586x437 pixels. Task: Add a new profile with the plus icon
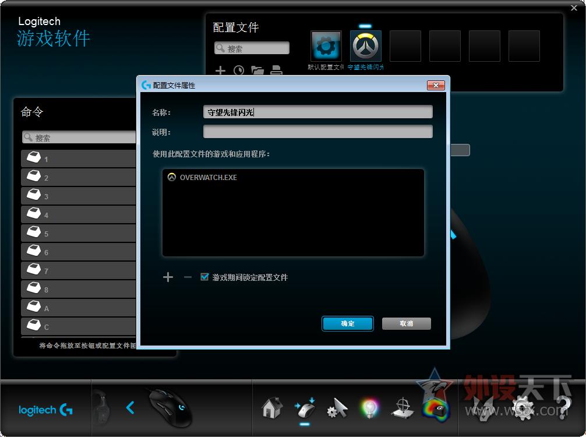(220, 71)
